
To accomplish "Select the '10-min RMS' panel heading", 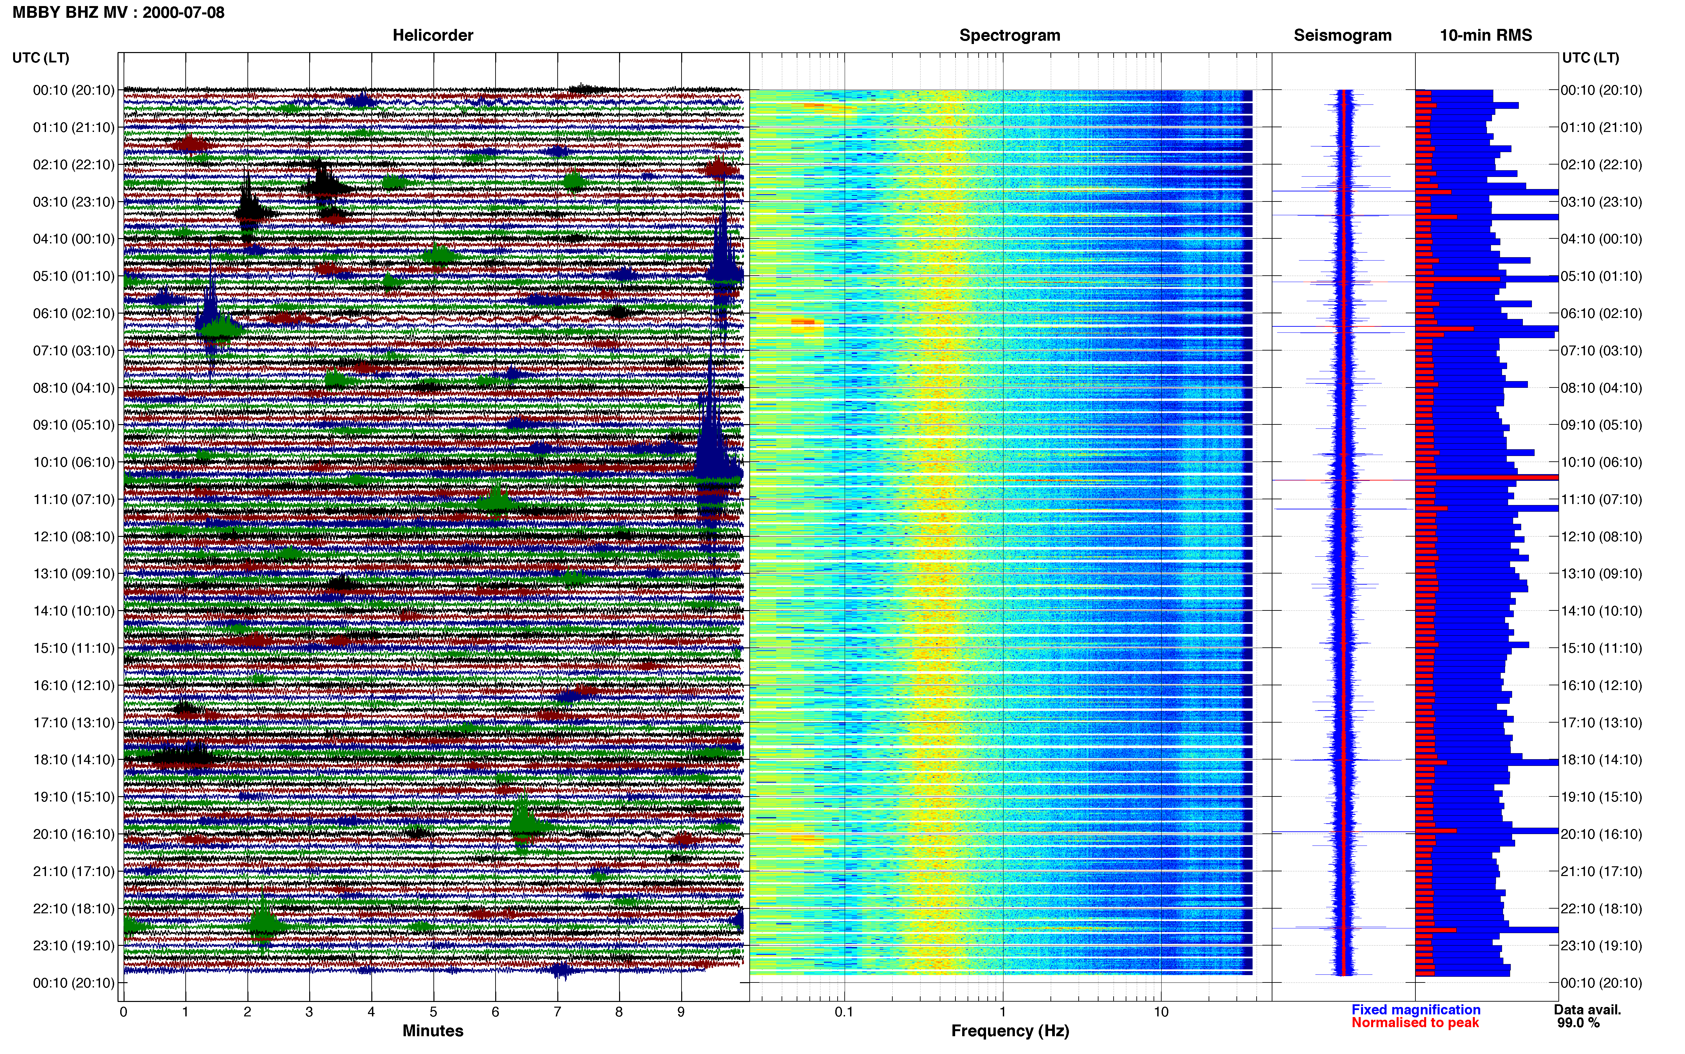I will click(x=1486, y=35).
